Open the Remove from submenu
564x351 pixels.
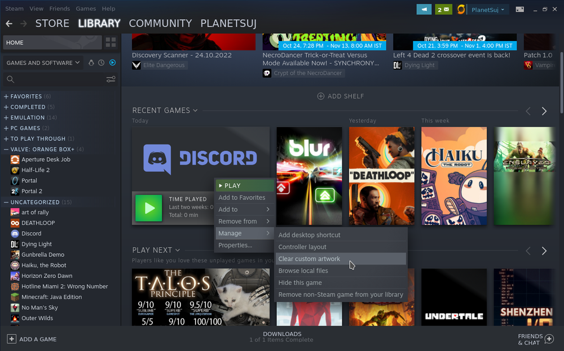point(245,221)
